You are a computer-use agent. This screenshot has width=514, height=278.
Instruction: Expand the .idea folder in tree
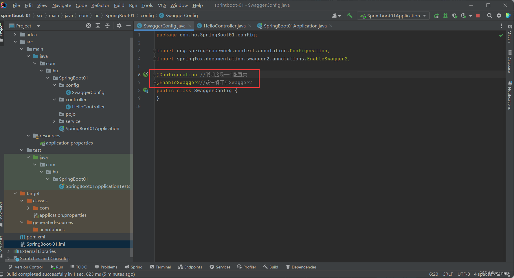point(15,35)
